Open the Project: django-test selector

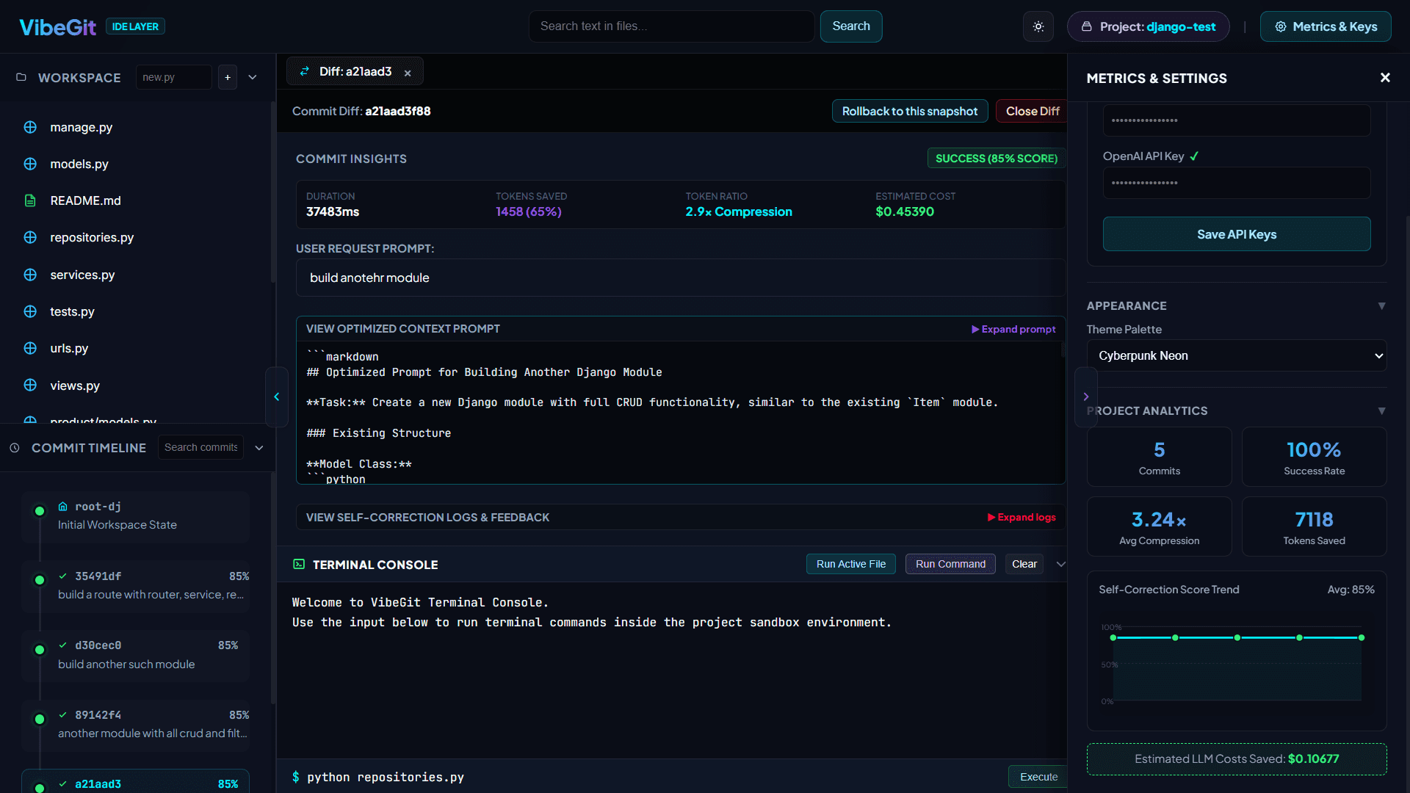(1149, 26)
